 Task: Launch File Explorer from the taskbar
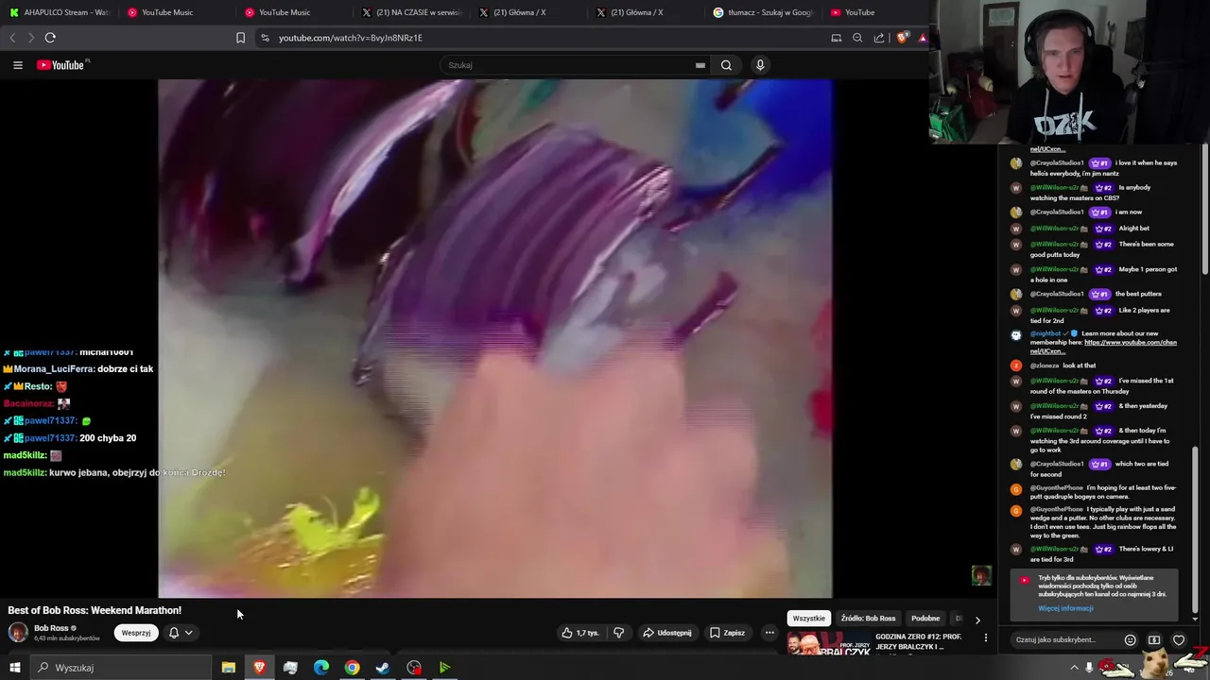coord(229,668)
